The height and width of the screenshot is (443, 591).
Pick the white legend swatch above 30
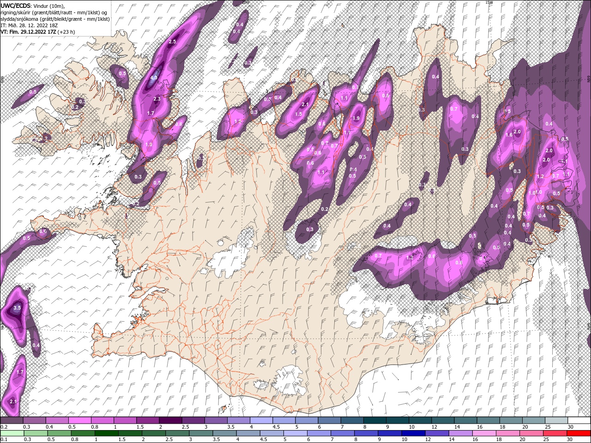[579, 420]
